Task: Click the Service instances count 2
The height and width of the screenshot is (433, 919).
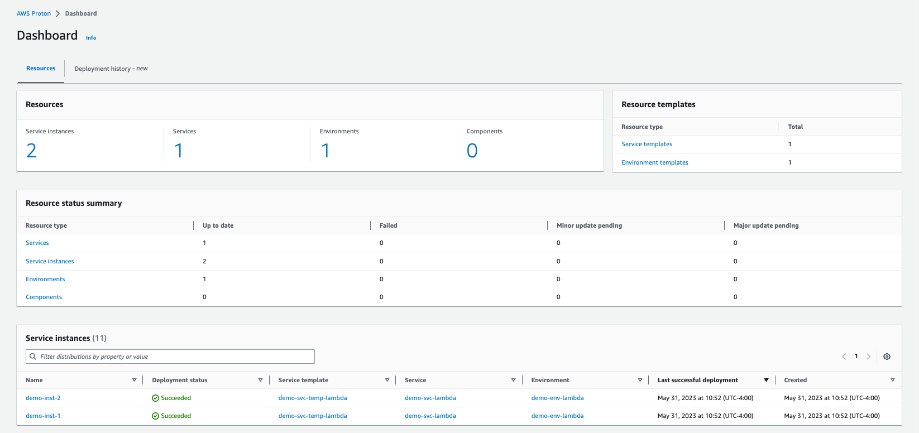Action: (x=31, y=151)
